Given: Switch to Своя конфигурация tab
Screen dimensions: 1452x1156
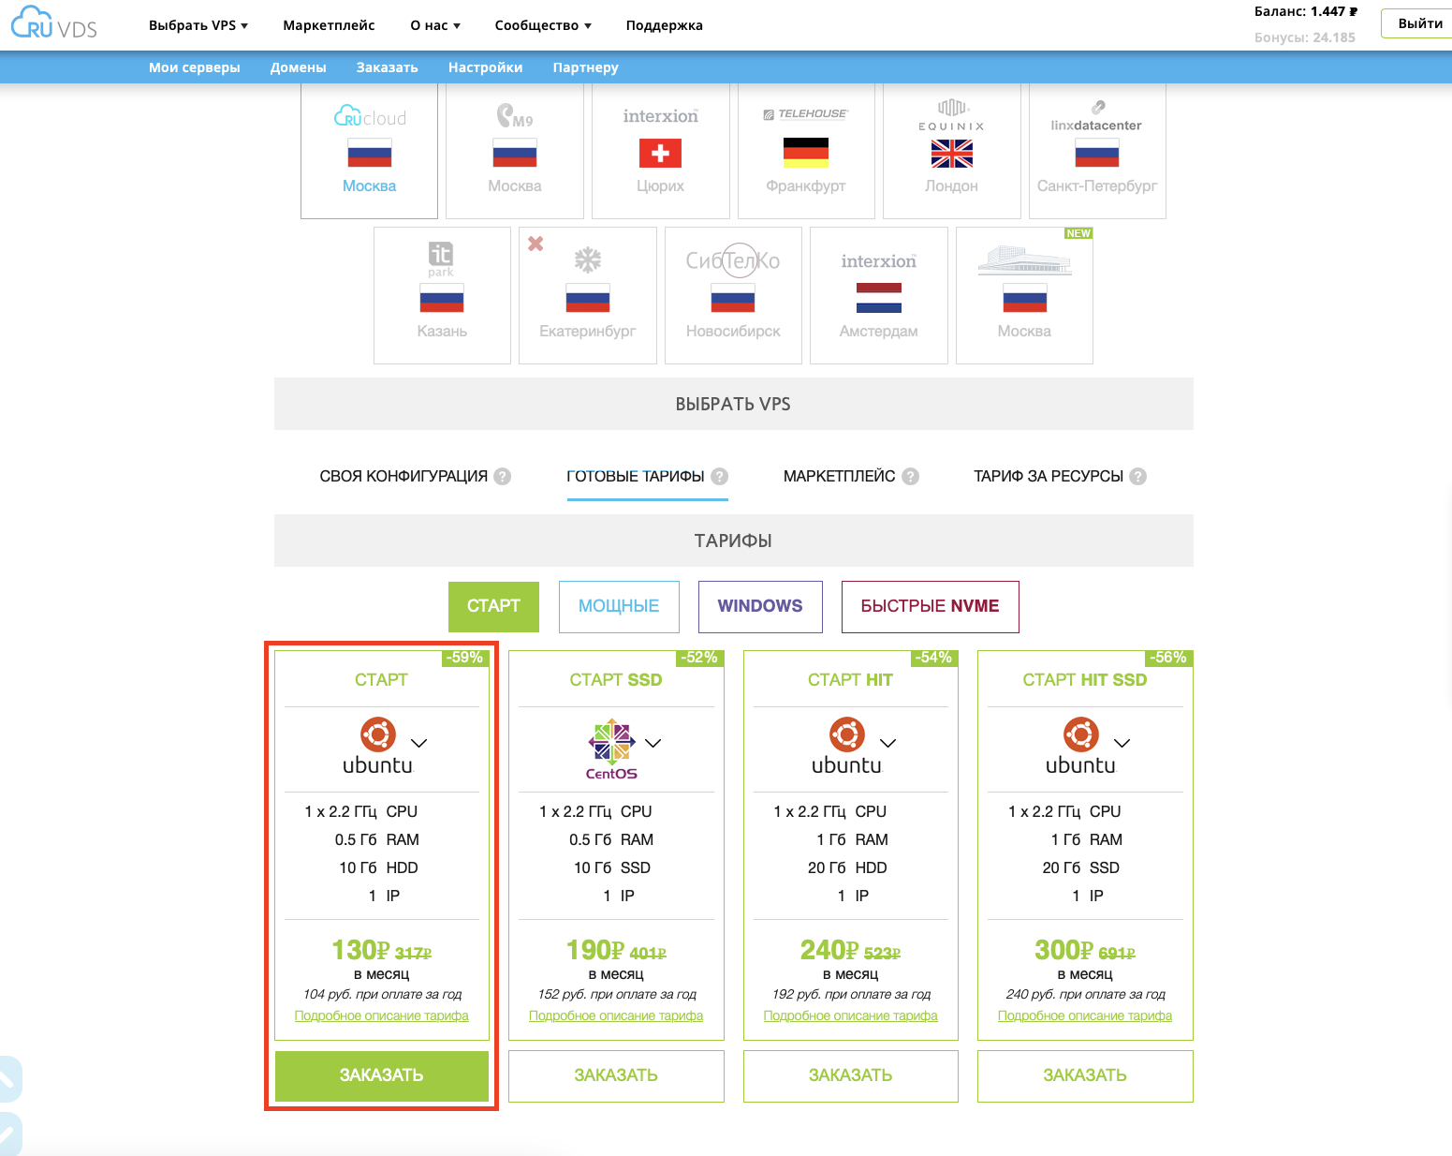Looking at the screenshot, I should [403, 476].
